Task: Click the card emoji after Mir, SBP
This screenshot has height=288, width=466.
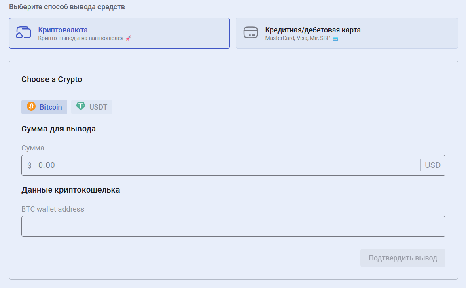Action: 335,39
